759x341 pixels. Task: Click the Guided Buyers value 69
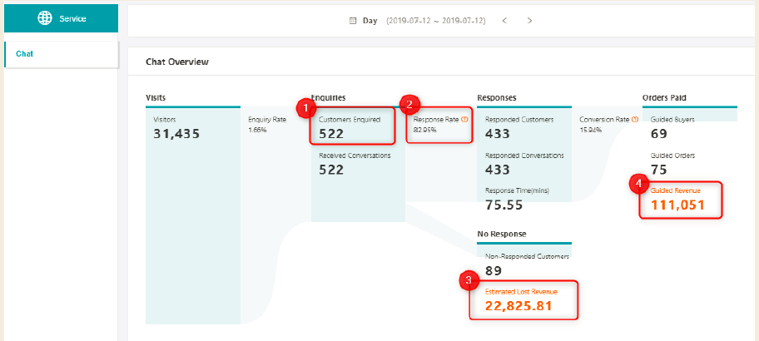[x=659, y=134]
